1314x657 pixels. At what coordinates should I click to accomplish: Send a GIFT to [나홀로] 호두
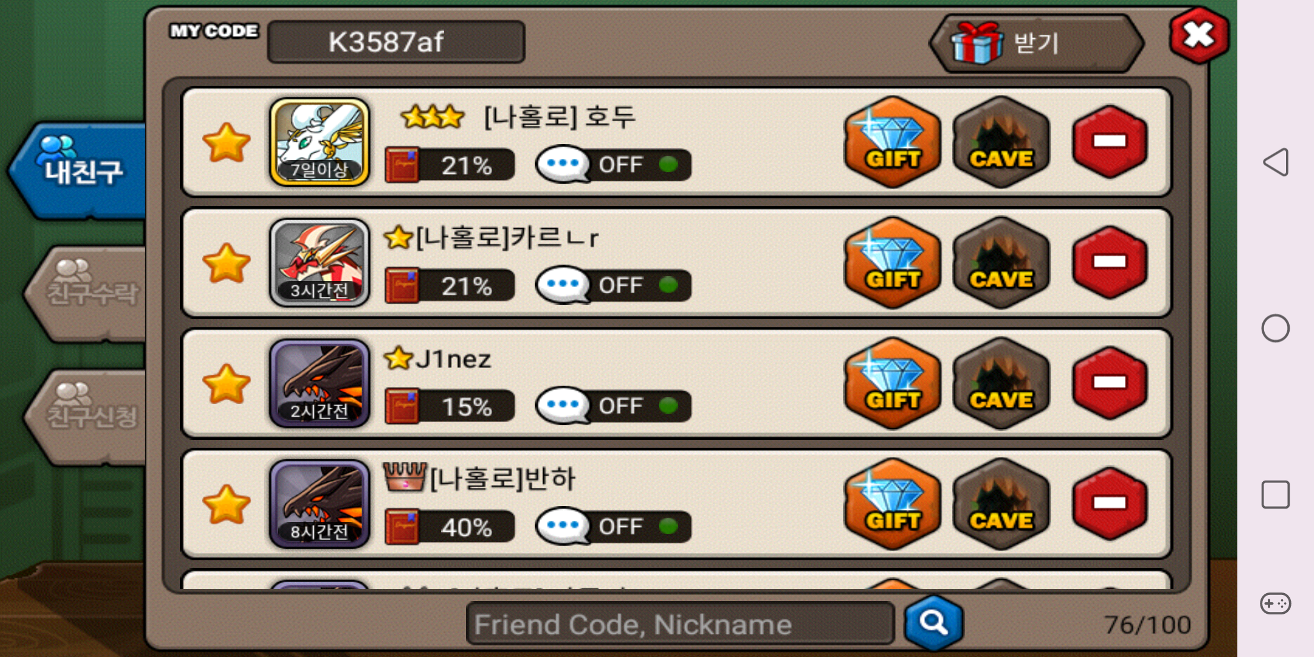click(893, 142)
